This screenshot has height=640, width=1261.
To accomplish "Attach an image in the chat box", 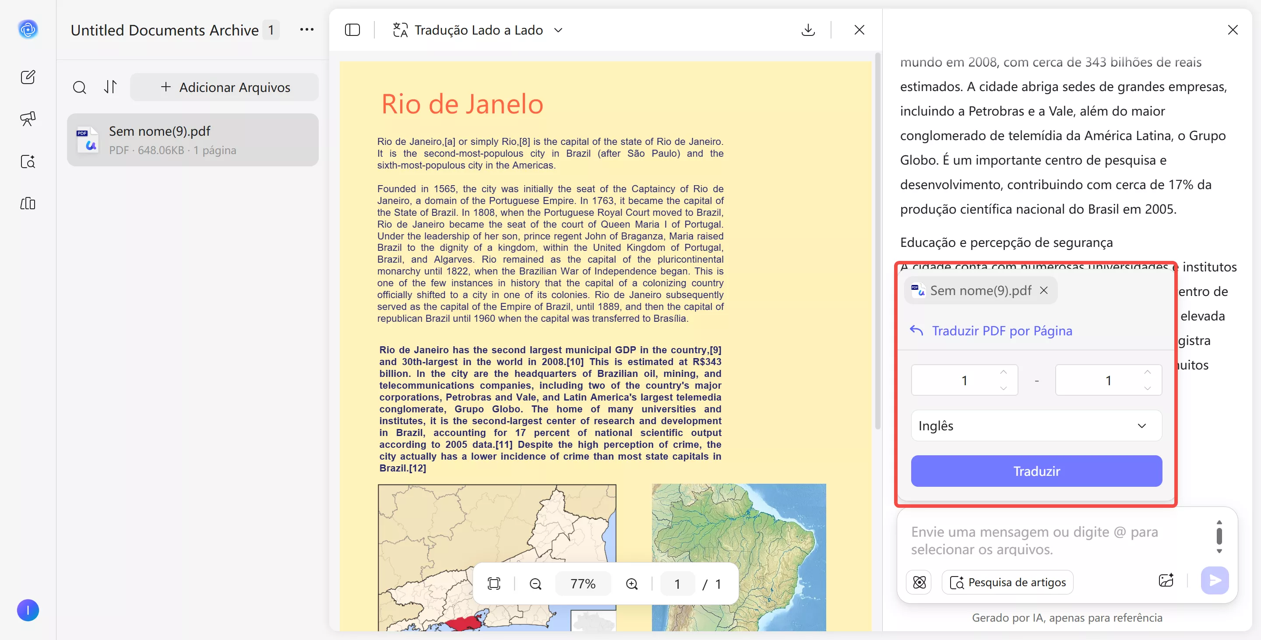I will click(x=1166, y=580).
